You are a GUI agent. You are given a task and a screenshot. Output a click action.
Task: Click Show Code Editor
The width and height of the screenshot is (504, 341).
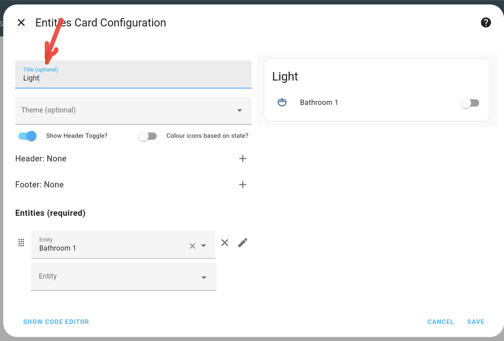pos(56,322)
